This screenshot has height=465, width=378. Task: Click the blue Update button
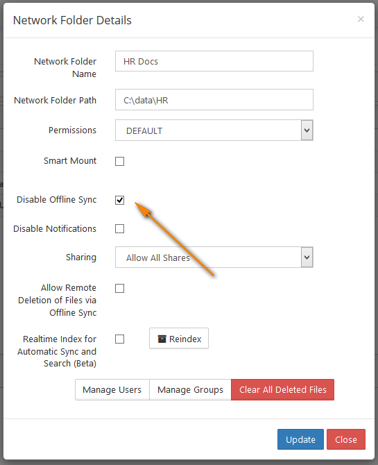(300, 439)
